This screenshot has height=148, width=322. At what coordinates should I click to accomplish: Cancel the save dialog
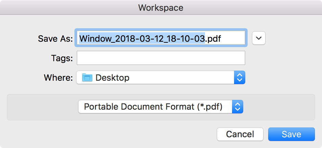[x=240, y=134]
